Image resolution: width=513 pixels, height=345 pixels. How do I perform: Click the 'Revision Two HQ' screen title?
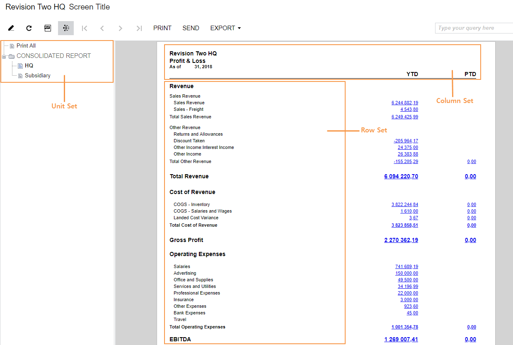point(35,7)
